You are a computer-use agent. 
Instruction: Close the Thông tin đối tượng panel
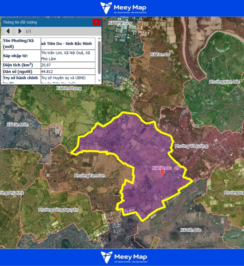(96, 22)
